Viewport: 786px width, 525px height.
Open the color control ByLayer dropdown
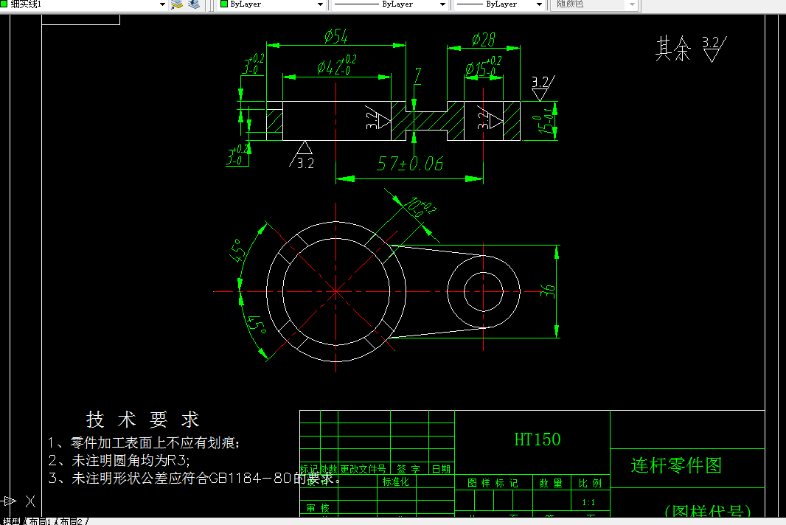321,5
